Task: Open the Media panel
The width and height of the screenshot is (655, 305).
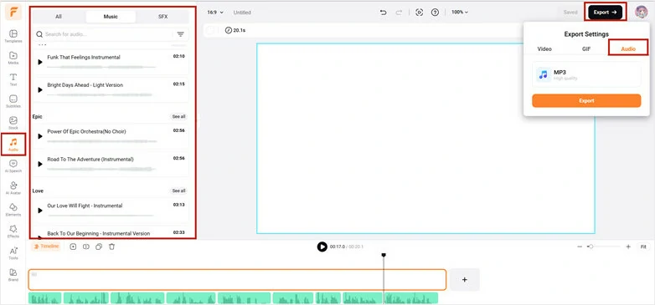Action: 13,58
